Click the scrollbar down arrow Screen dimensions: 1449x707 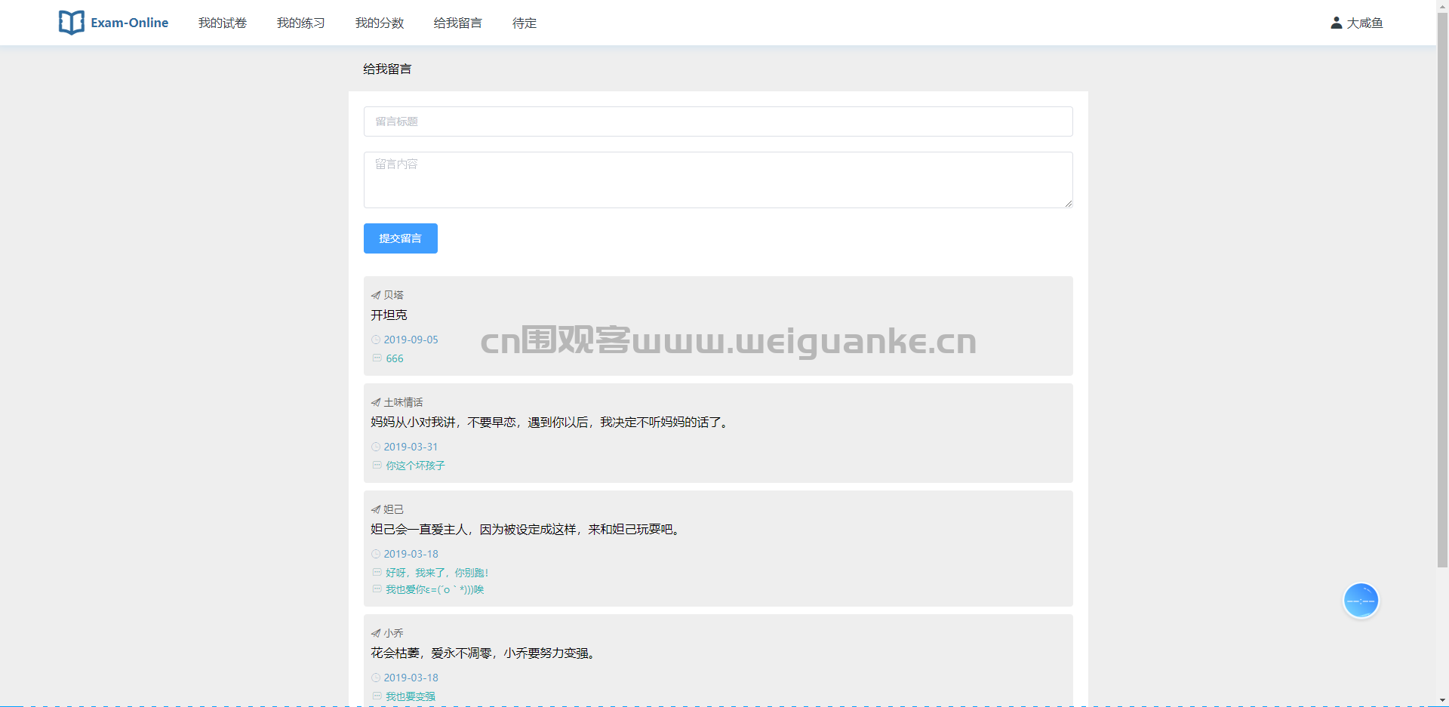[1442, 700]
